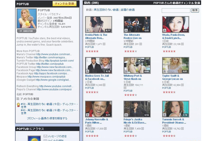Select the 動画 filter tab

click(x=89, y=10)
